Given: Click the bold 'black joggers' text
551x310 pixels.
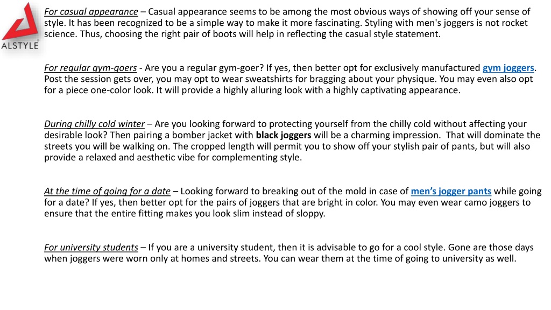Looking at the screenshot, I should (x=284, y=135).
